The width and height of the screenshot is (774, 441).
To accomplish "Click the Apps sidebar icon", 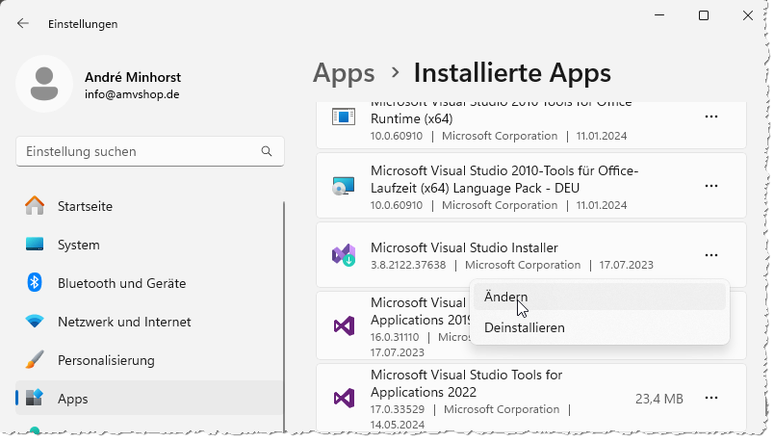I will pyautogui.click(x=35, y=398).
